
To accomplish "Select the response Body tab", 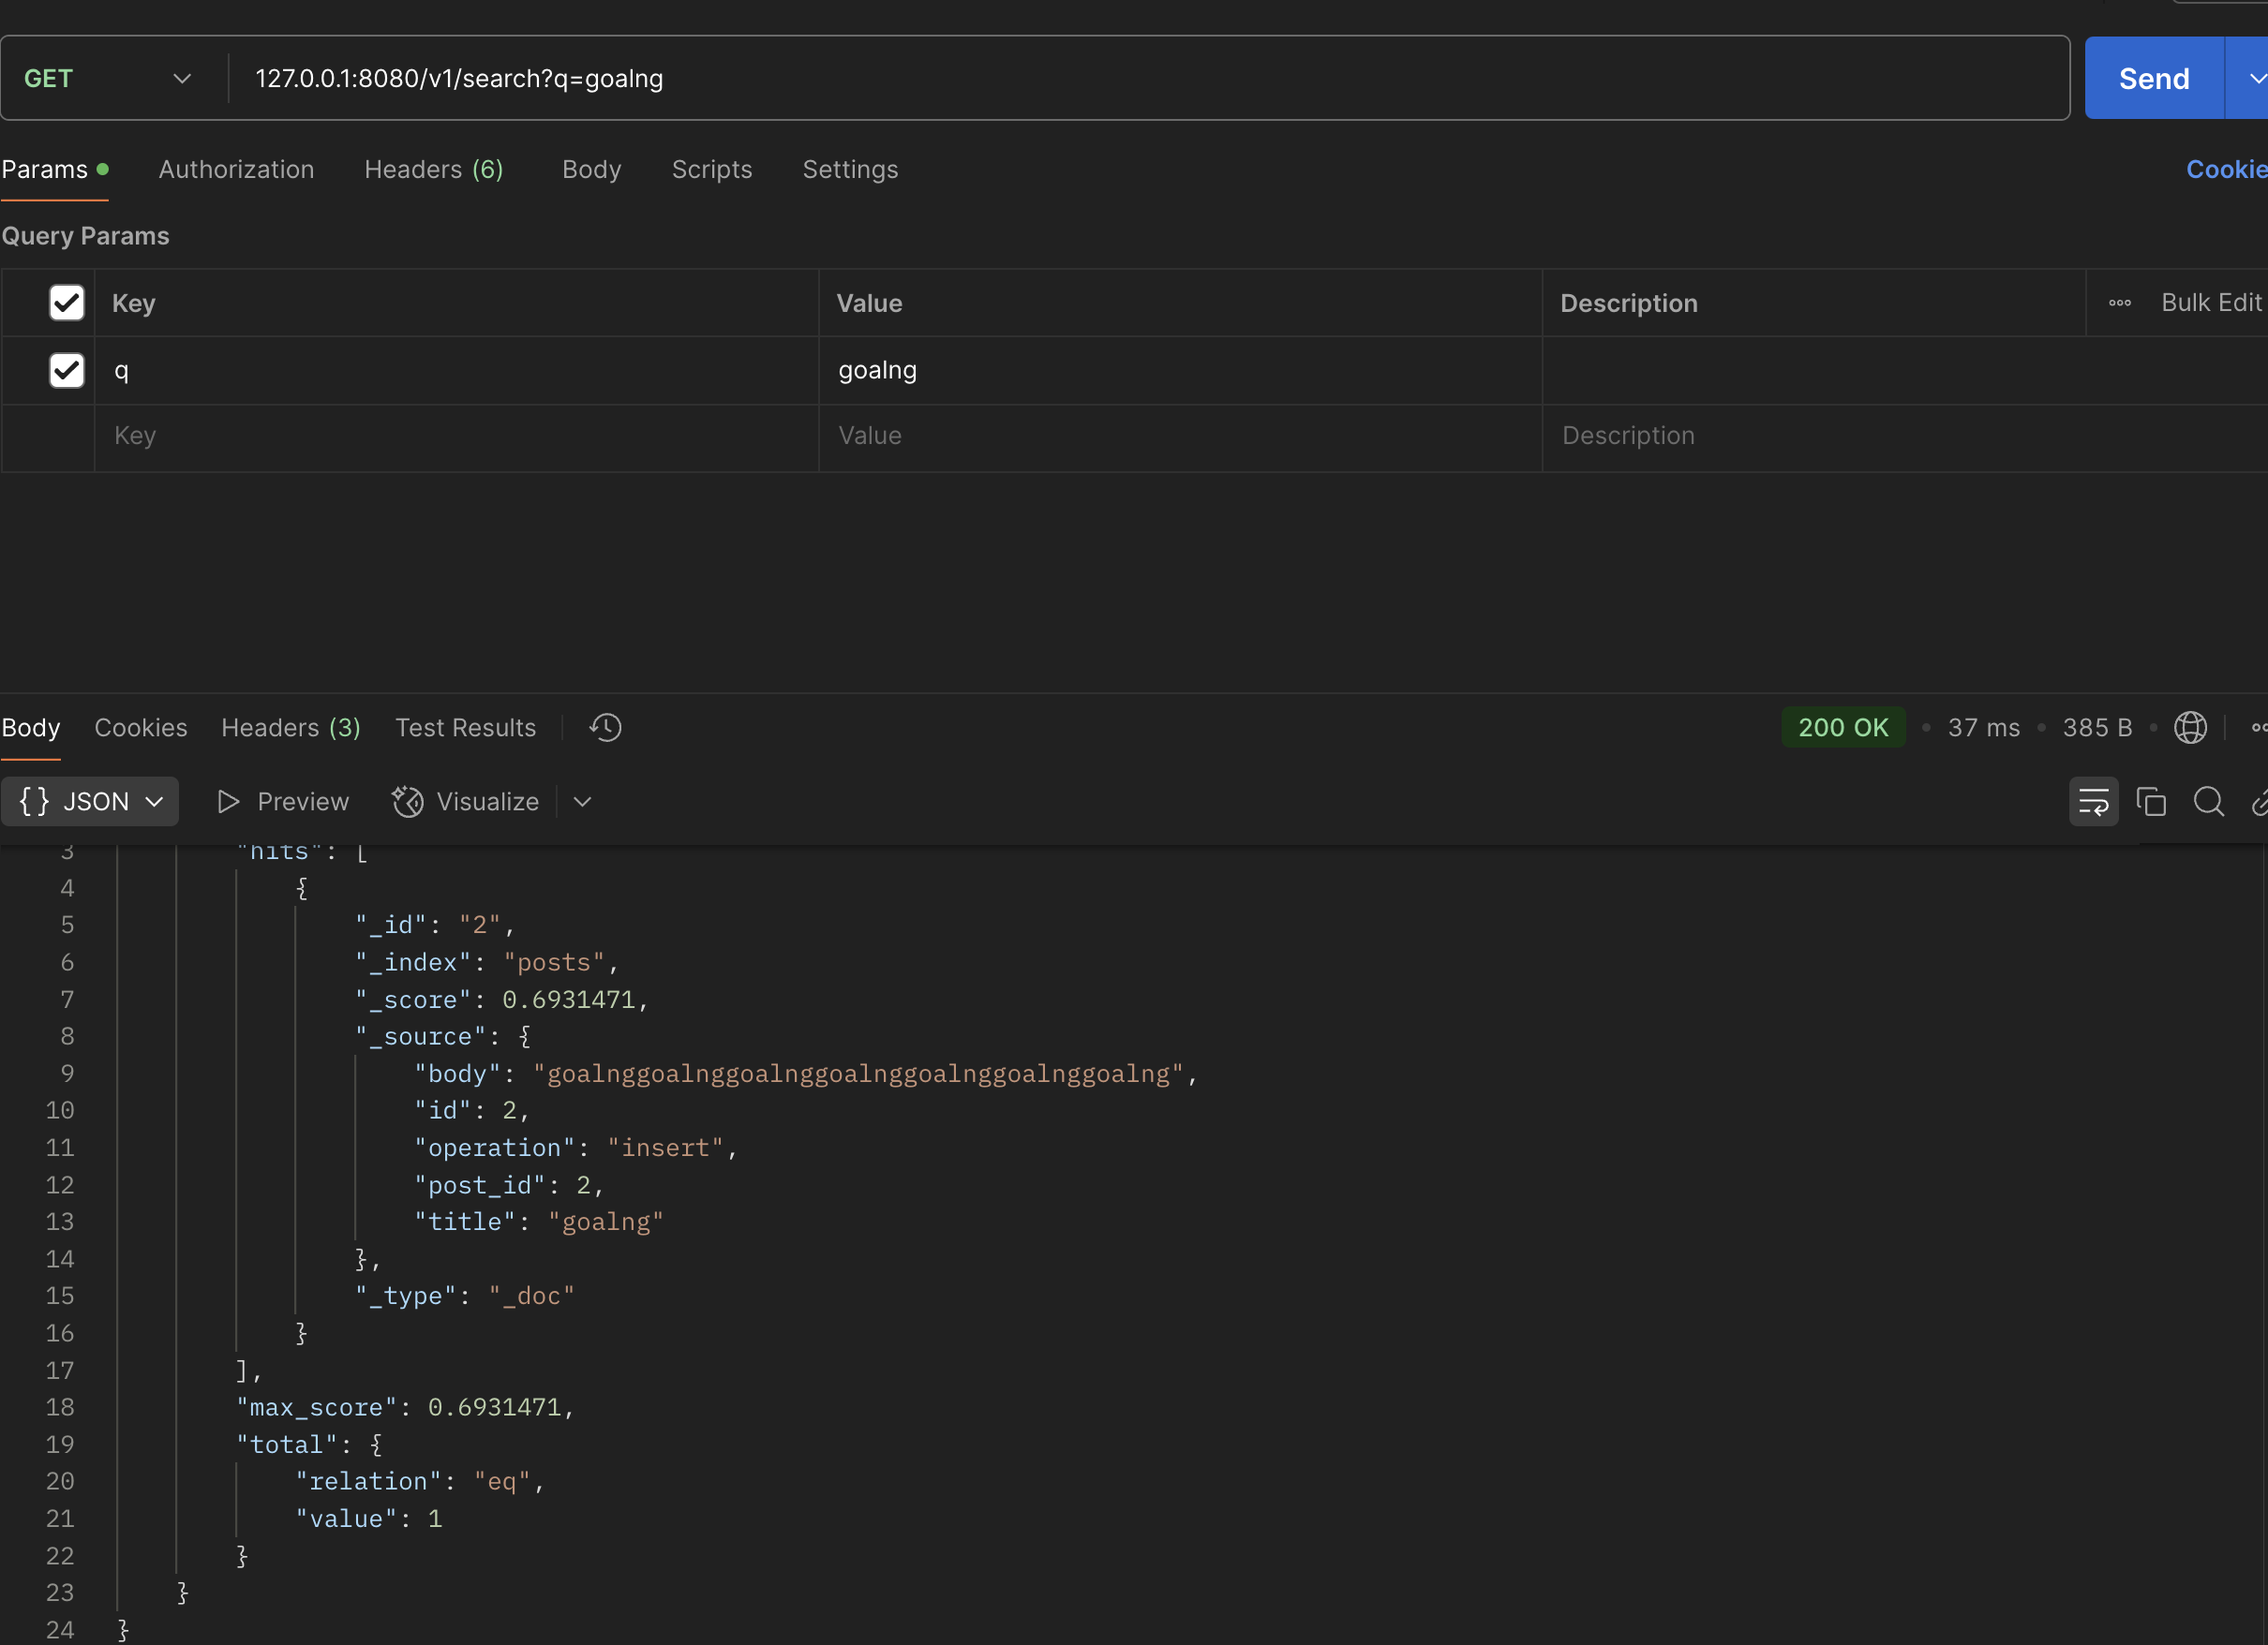I will tap(31, 728).
